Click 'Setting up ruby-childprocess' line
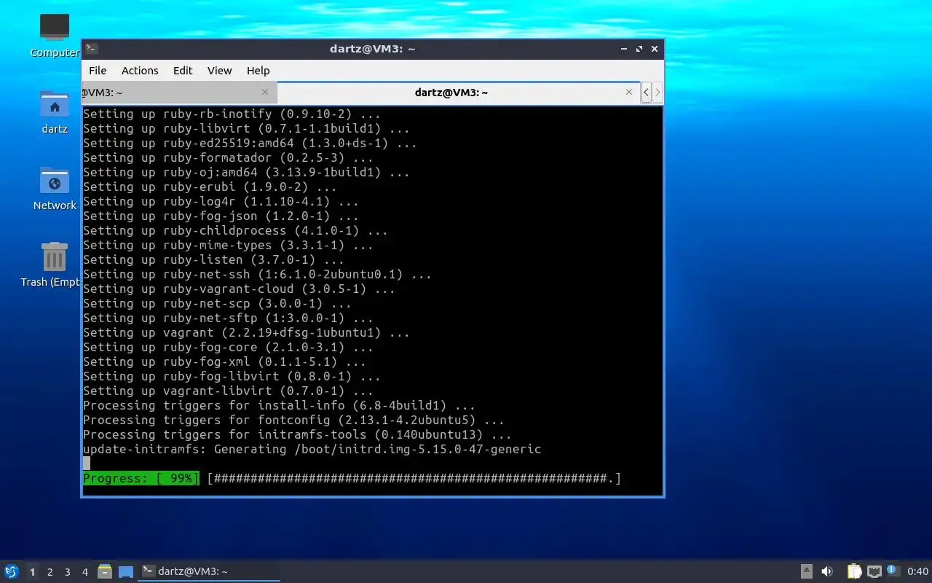This screenshot has height=583, width=932. pos(235,230)
